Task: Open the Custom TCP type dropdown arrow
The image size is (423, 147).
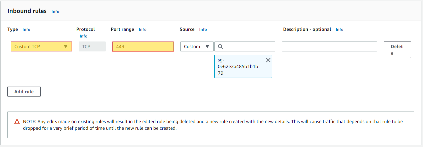Action: 66,46
